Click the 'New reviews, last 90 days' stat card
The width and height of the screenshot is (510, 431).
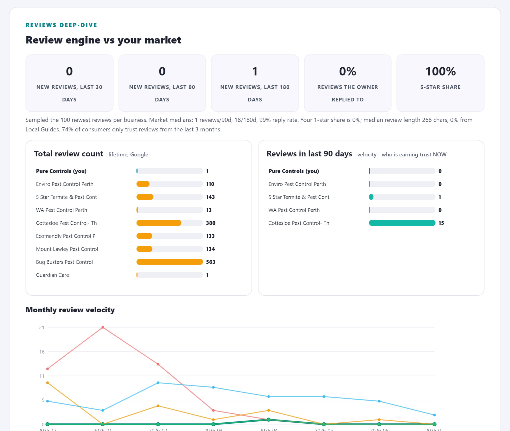(x=162, y=83)
